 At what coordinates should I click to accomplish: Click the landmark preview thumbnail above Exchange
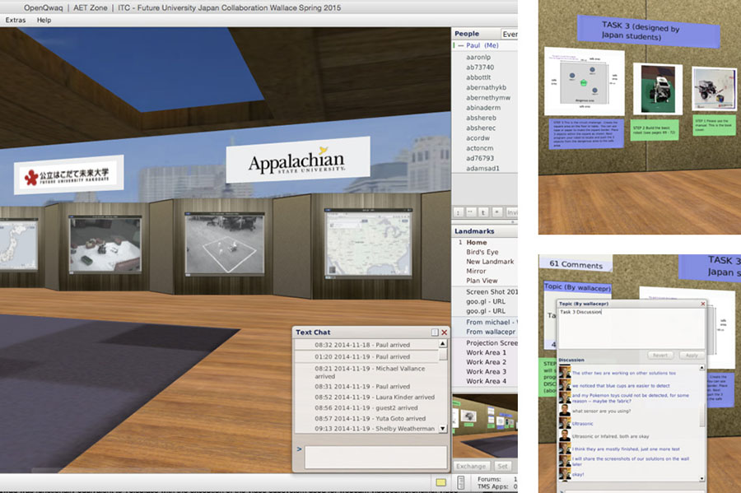[485, 426]
